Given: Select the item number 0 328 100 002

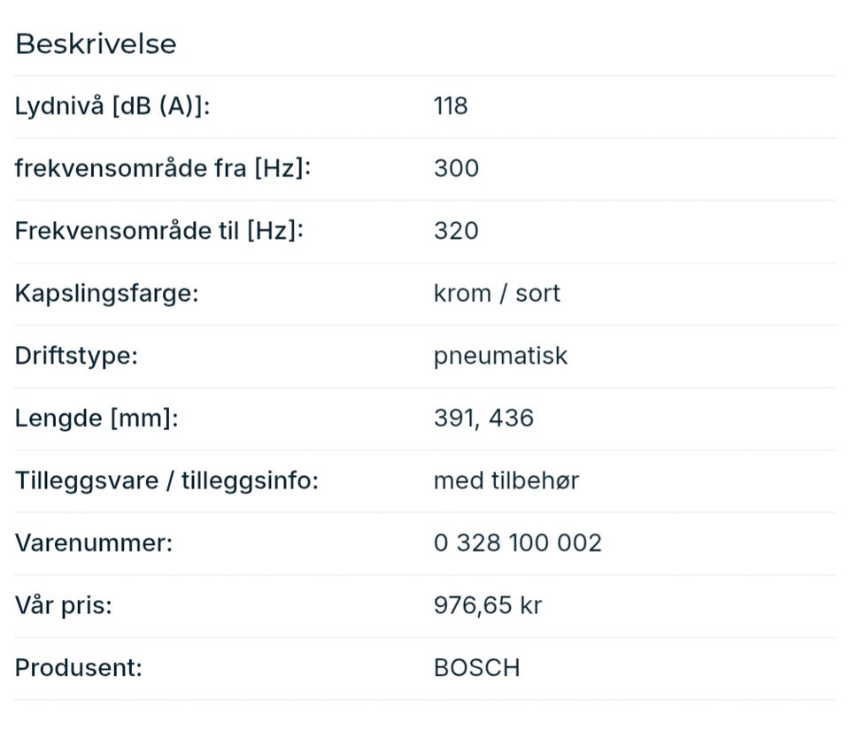Looking at the screenshot, I should tap(517, 542).
